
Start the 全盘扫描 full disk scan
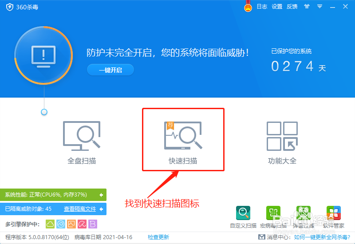click(82, 142)
